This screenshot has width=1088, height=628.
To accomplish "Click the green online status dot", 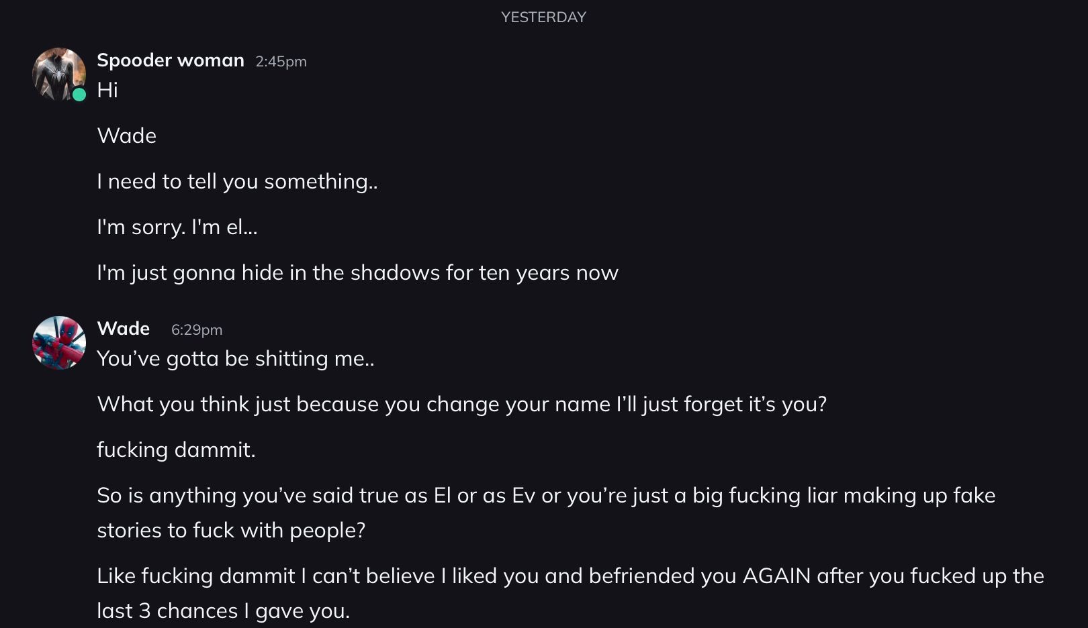I will click(79, 95).
